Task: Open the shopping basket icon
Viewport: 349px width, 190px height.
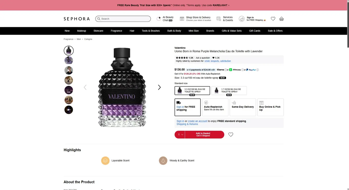Action: 282,19
